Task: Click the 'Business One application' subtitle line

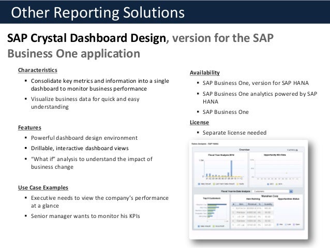Action: 73,53
